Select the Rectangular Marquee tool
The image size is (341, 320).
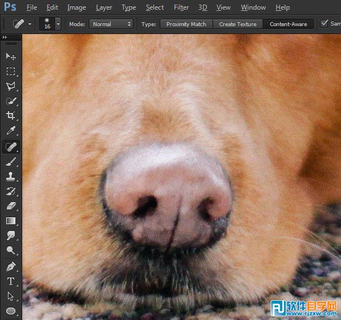(x=11, y=71)
